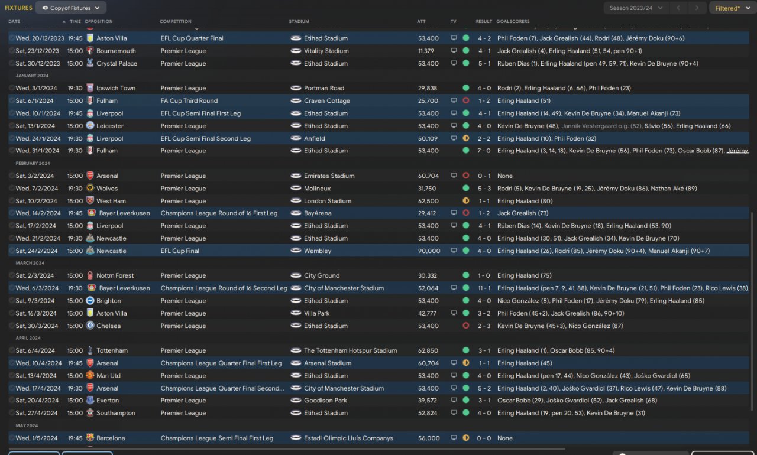Sort by the Competition column header
Viewport: 757px width, 455px height.
coord(175,22)
